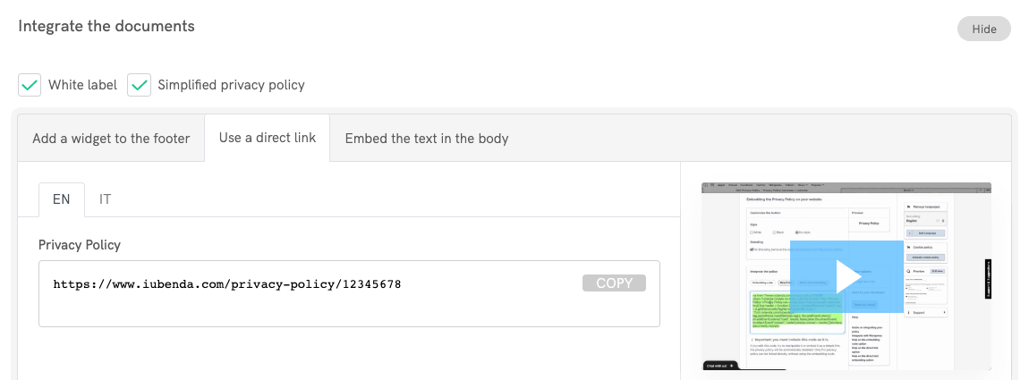Switch to the IT language tab
The width and height of the screenshot is (1029, 380).
point(106,199)
